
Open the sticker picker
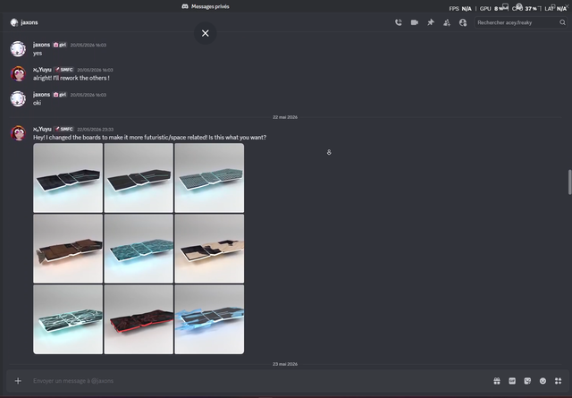tap(527, 381)
